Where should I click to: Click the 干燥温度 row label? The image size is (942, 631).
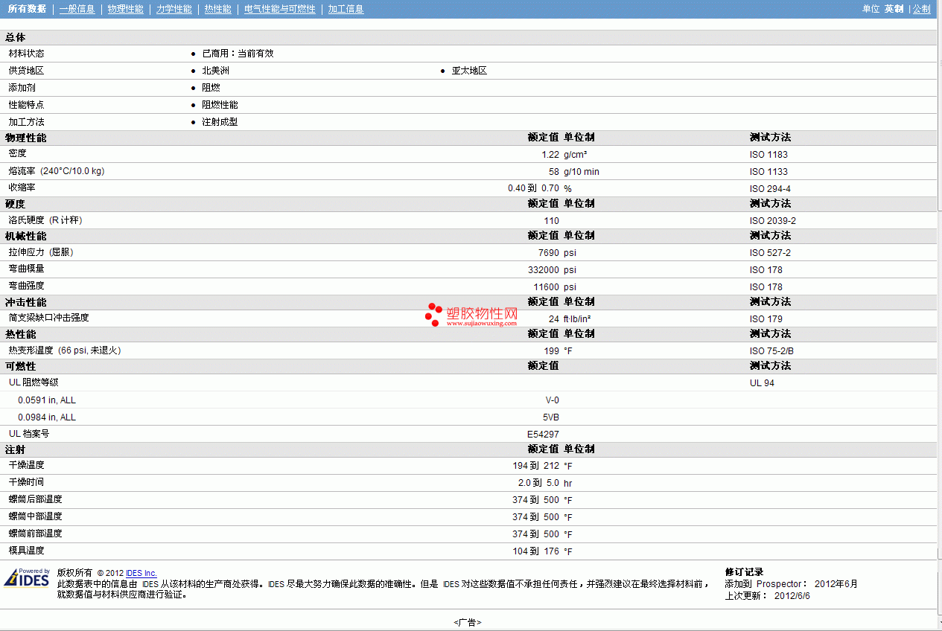26,465
